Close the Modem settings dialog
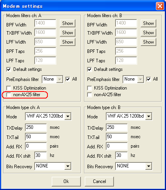Image resolution: width=166 pixels, height=190 pixels. click(160, 6)
